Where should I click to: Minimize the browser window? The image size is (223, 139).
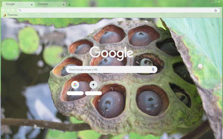(212, 2)
